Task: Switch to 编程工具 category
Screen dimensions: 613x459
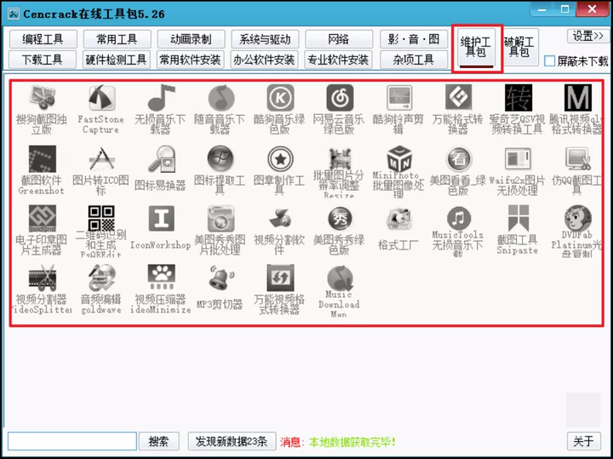Action: tap(43, 39)
